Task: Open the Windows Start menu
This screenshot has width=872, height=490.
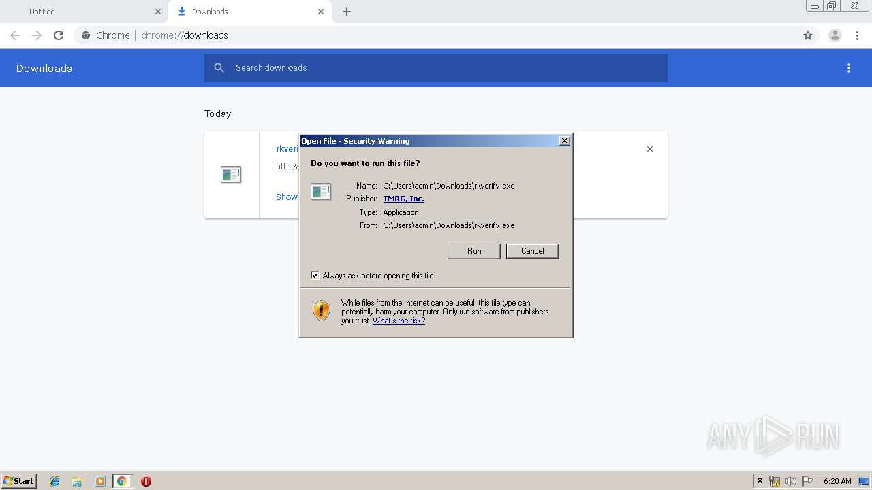Action: (x=19, y=480)
